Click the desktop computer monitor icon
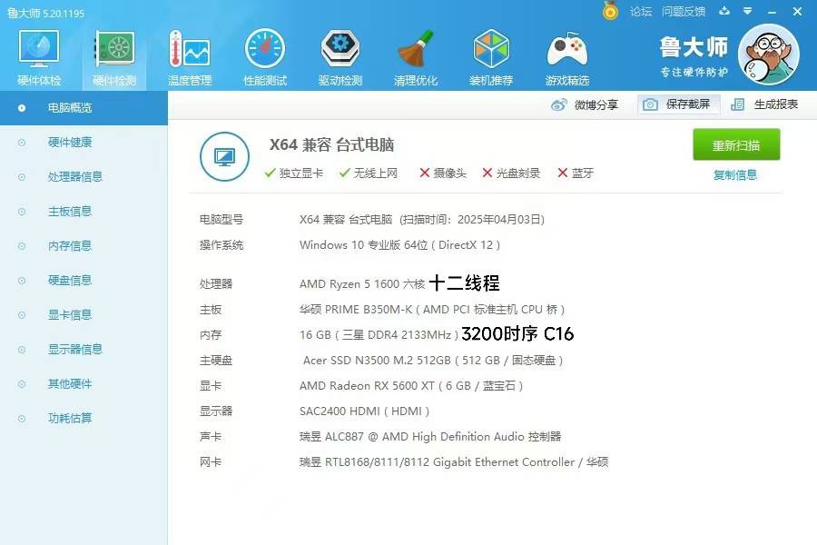The height and width of the screenshot is (545, 817). click(224, 156)
